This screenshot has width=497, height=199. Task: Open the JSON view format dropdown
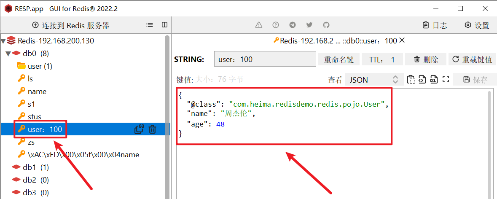point(374,80)
